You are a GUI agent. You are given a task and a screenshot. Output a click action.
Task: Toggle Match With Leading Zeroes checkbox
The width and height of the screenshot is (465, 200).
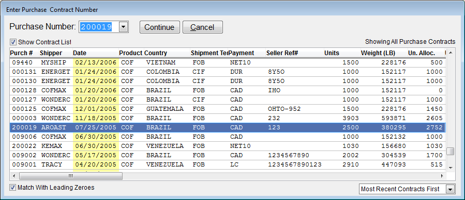12,187
